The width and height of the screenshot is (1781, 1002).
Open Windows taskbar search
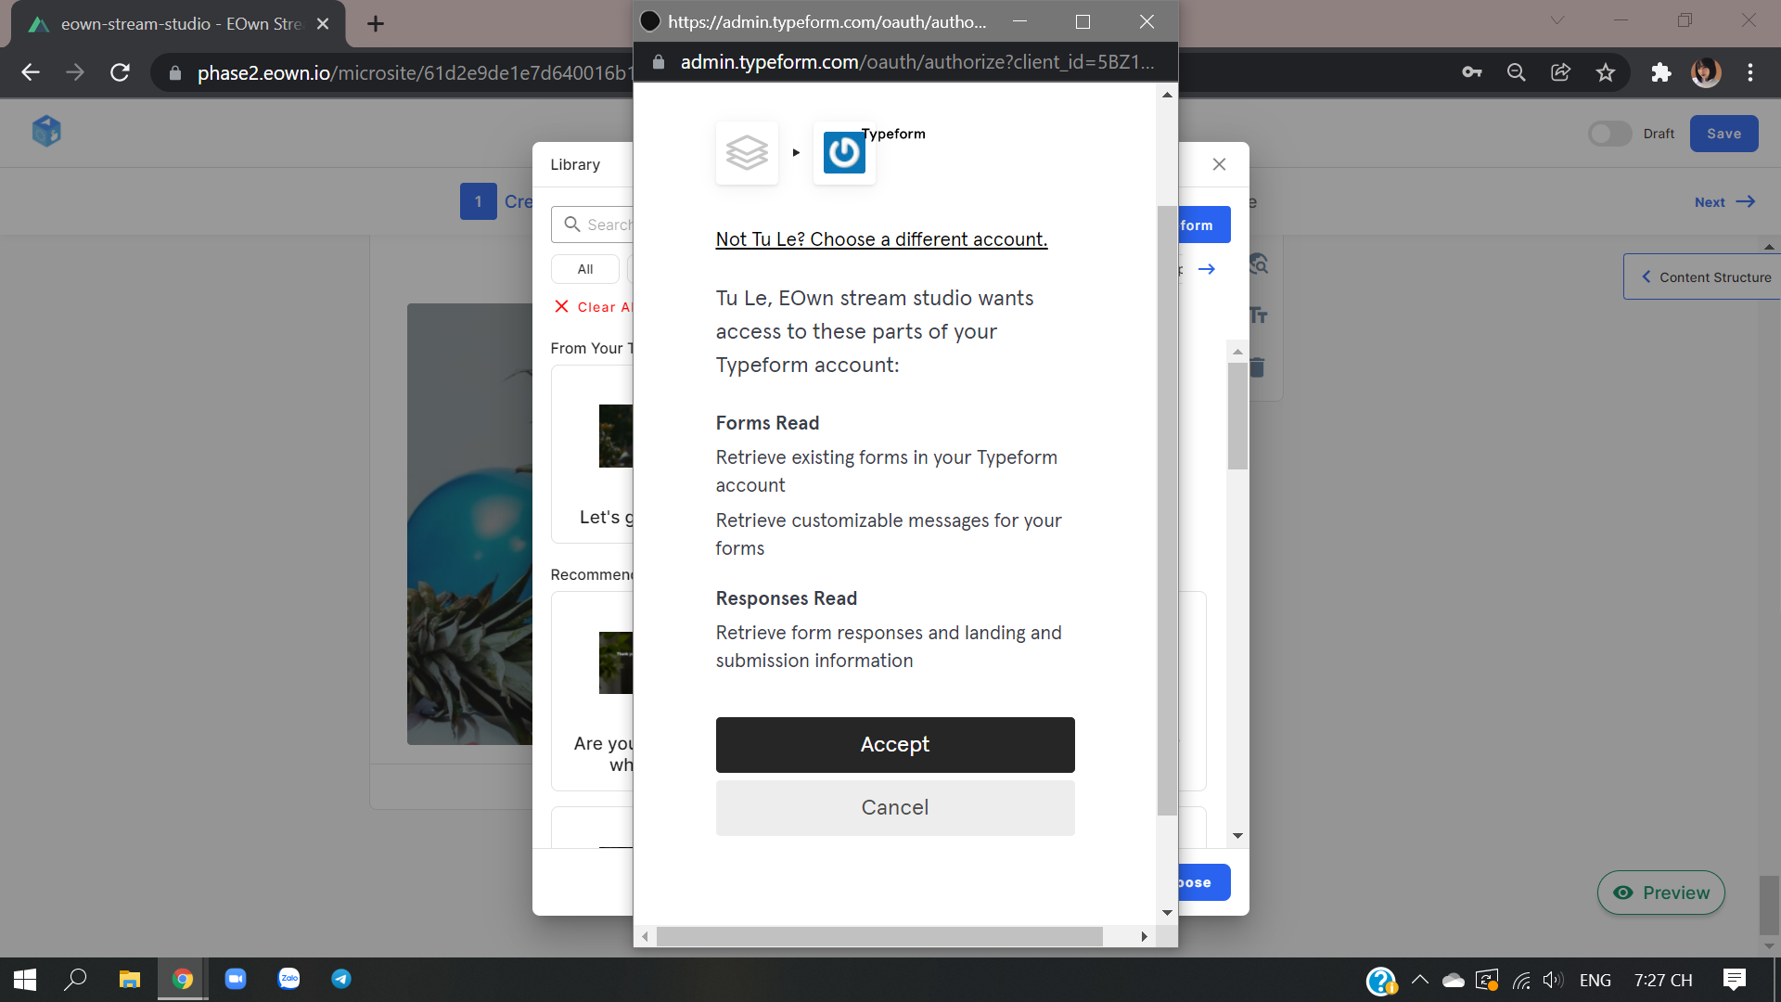coord(75,980)
